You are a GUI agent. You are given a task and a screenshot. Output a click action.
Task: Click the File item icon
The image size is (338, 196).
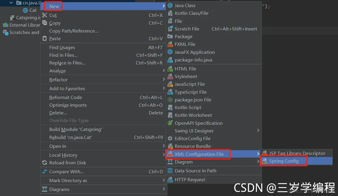(170, 21)
